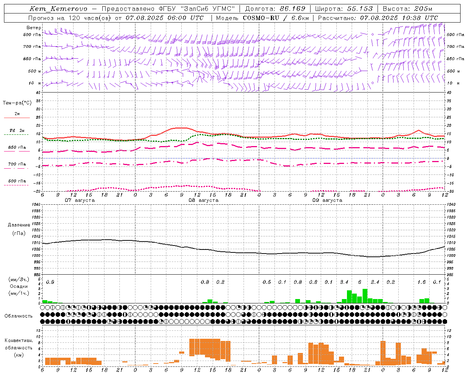This screenshot has width=466, height=373.
Task: Click the "(мм/3ч.)" units label
Action: pyautogui.click(x=19, y=280)
